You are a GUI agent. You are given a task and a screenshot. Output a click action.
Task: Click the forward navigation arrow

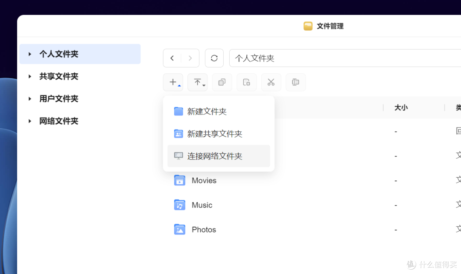(x=190, y=58)
